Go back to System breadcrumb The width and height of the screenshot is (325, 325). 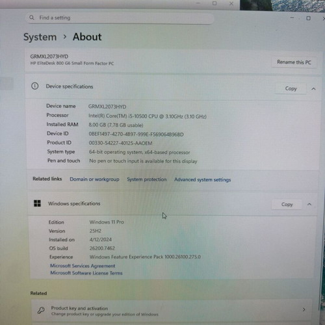click(40, 37)
